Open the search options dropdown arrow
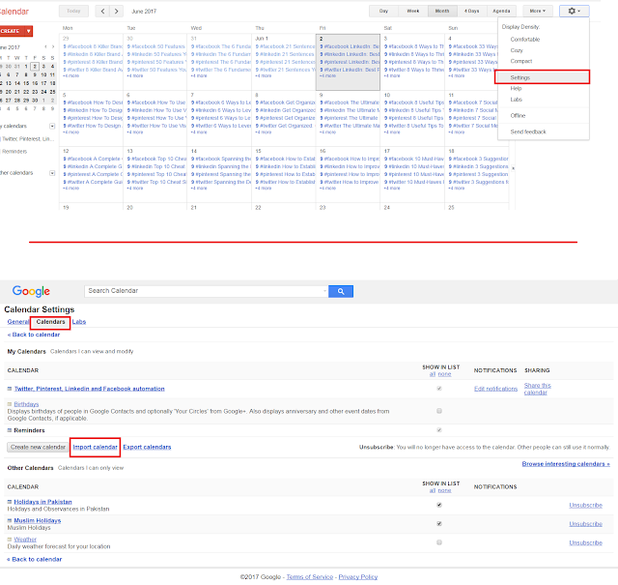Image resolution: width=618 pixels, height=585 pixels. [324, 291]
